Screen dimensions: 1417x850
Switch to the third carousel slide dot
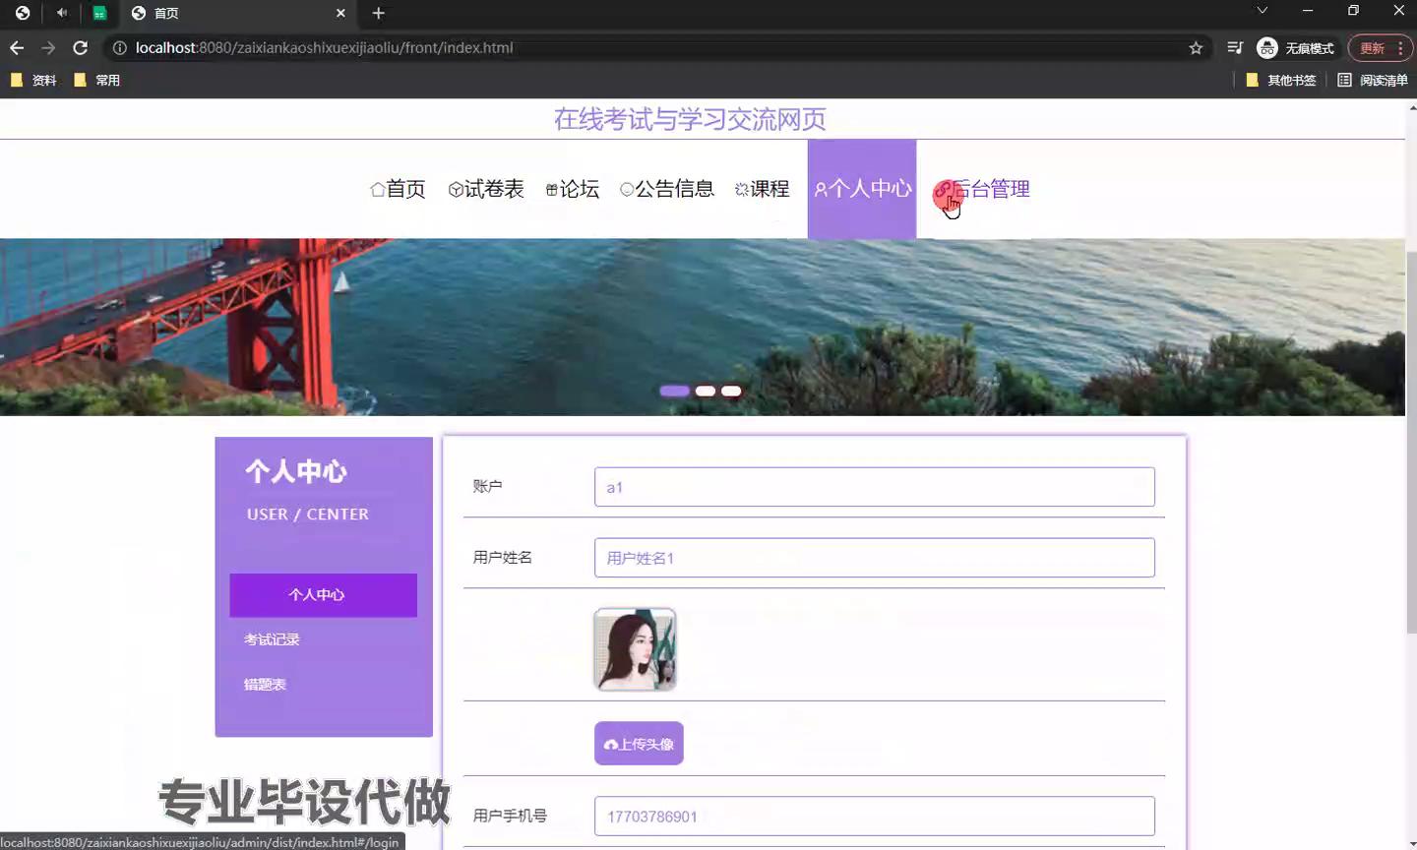point(731,391)
